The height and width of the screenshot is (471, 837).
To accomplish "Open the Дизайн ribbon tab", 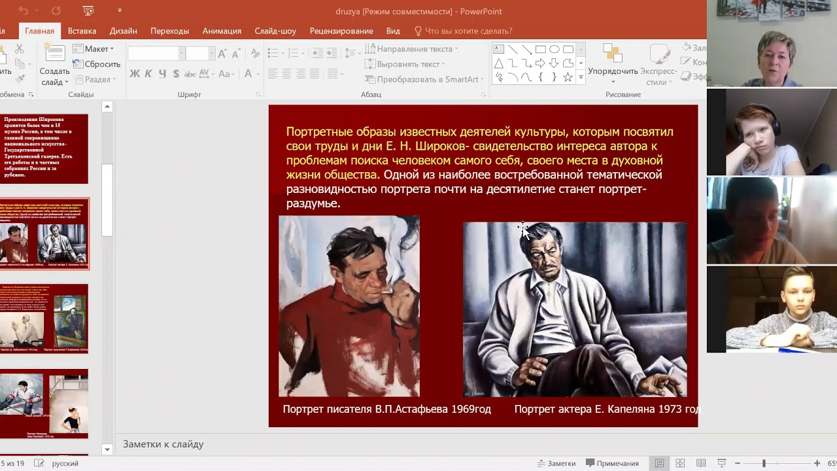I will pos(124,31).
